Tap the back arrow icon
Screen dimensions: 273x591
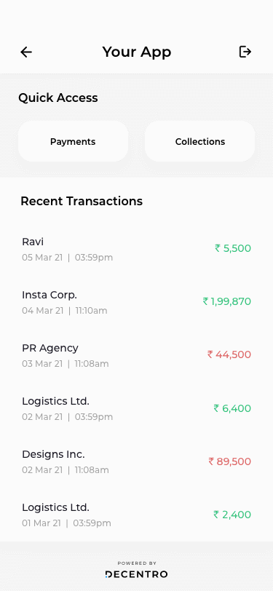pyautogui.click(x=26, y=52)
